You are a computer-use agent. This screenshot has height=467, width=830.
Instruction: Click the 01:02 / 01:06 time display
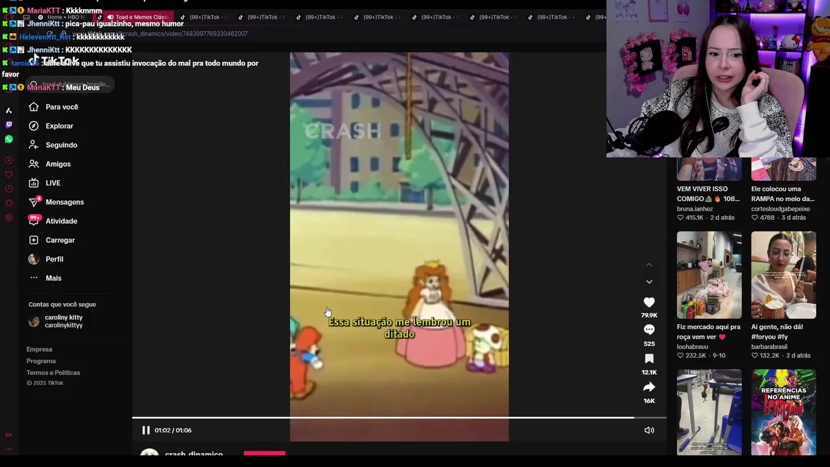click(173, 430)
